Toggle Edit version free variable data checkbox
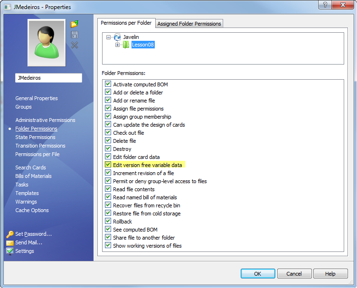Viewport: 357px width, 288px height. pos(108,165)
